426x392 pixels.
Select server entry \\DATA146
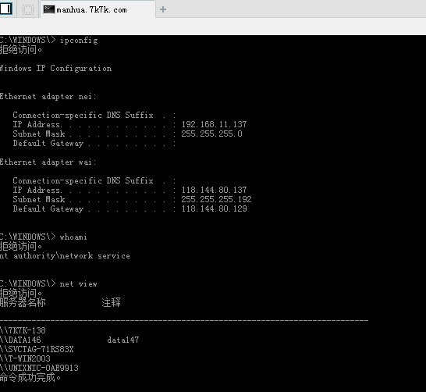click(x=20, y=340)
